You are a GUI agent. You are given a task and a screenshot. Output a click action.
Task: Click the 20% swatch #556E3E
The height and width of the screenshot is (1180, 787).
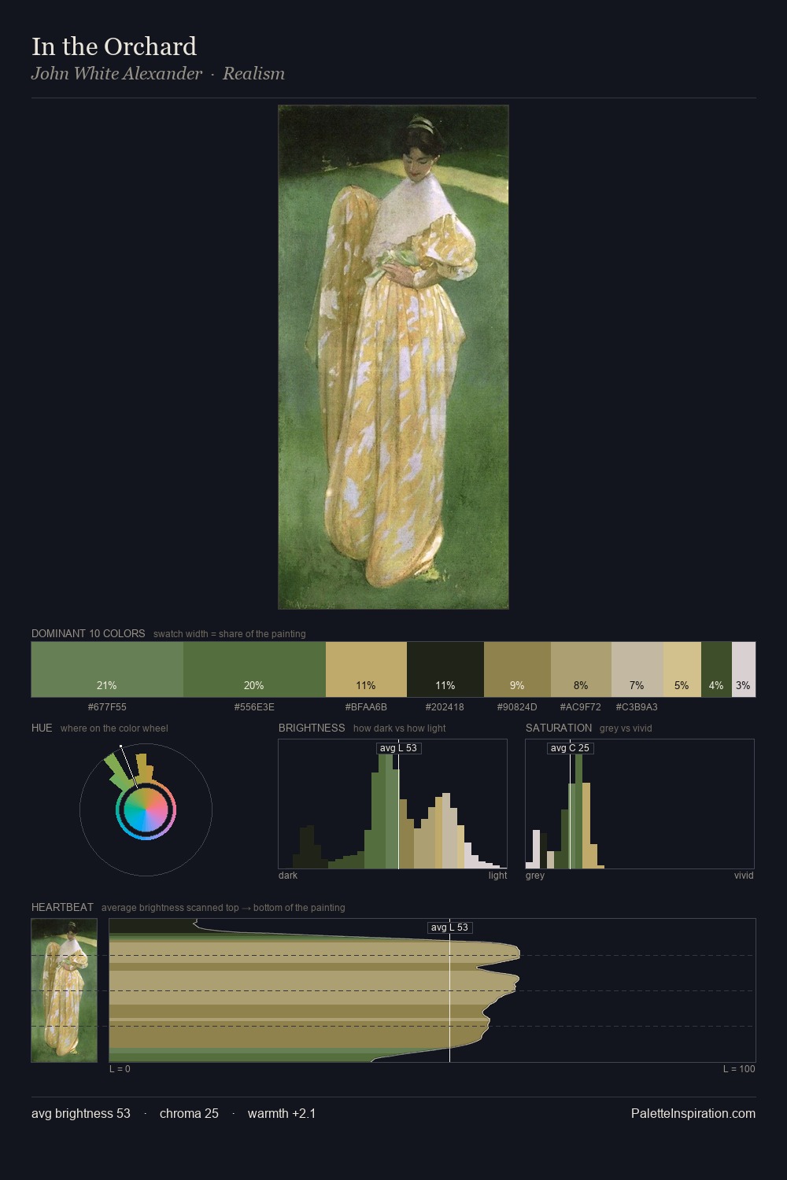tap(254, 669)
